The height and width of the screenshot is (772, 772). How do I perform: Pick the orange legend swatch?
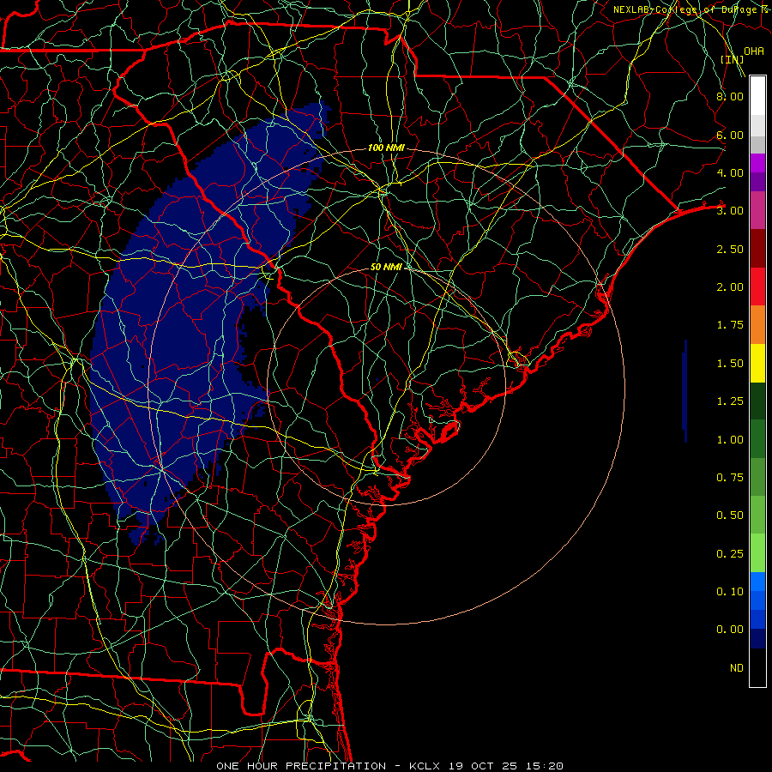click(757, 325)
